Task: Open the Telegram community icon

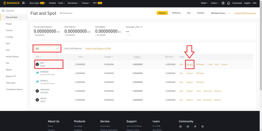Action: [180, 126]
